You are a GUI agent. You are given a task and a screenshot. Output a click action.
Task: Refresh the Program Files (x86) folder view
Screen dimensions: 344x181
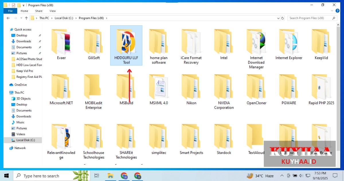coord(282,18)
